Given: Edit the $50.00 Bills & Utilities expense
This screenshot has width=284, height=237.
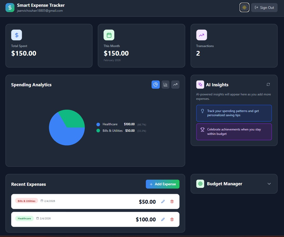Looking at the screenshot, I should 163,201.
